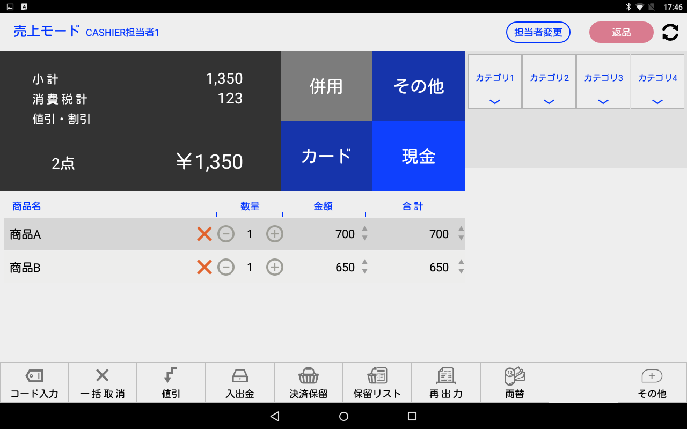Expand カテゴリ2 category
687x429 pixels.
[549, 82]
